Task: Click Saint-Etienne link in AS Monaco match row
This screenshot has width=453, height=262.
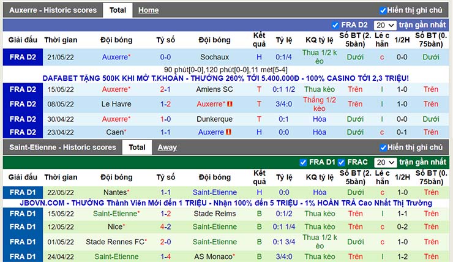Action: pos(116,256)
